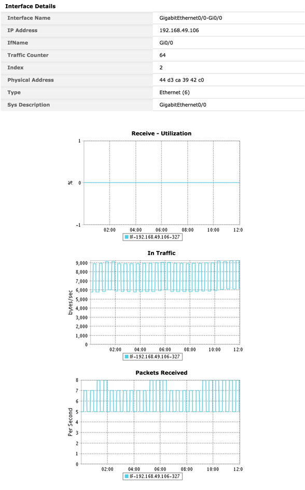Image resolution: width=305 pixels, height=490 pixels.
Task: Click the Packets Received chart title
Action: [x=161, y=373]
